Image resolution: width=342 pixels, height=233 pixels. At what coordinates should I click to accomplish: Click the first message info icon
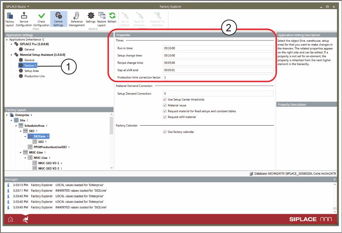coord(8,185)
